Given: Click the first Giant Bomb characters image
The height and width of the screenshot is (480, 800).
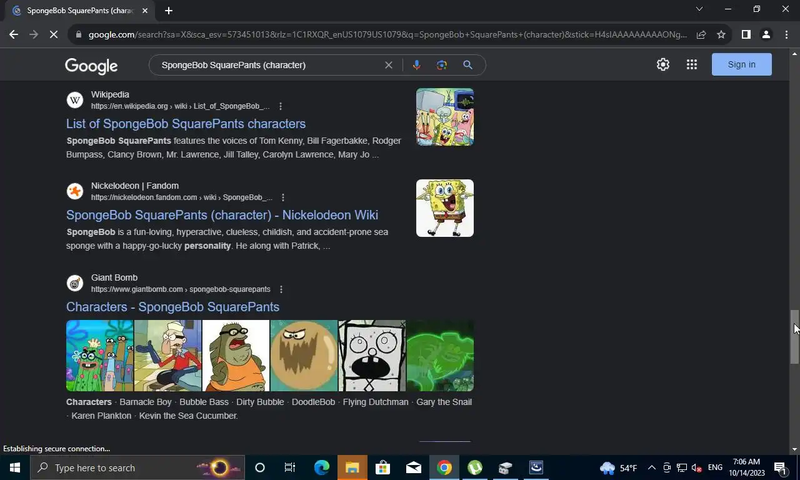Looking at the screenshot, I should (x=99, y=356).
